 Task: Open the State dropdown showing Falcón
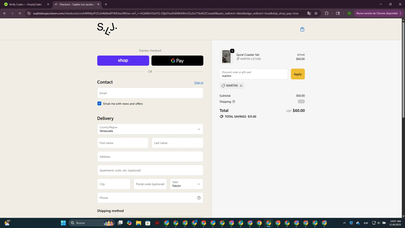186,184
